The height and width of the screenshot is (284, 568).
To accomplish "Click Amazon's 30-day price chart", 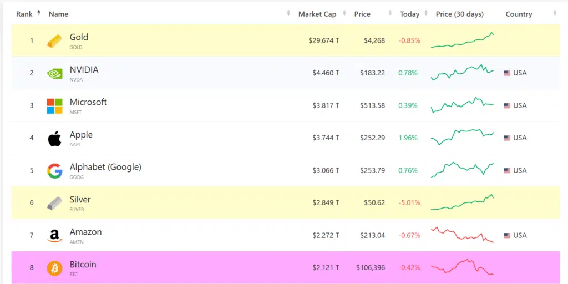I will pyautogui.click(x=462, y=235).
